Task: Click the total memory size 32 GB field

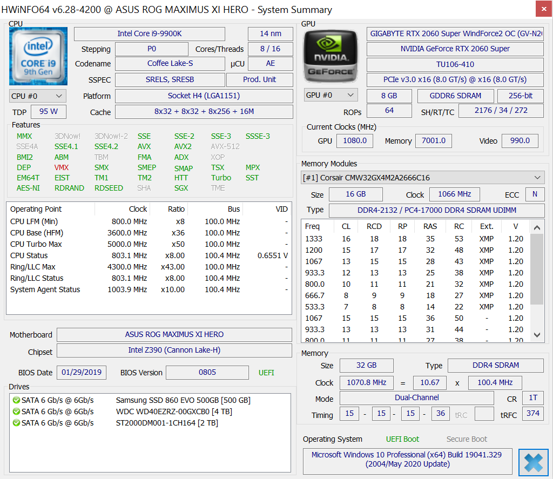Action: [367, 366]
